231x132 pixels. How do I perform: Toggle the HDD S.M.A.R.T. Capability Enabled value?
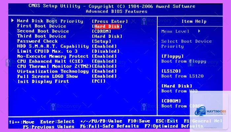coord(104,46)
